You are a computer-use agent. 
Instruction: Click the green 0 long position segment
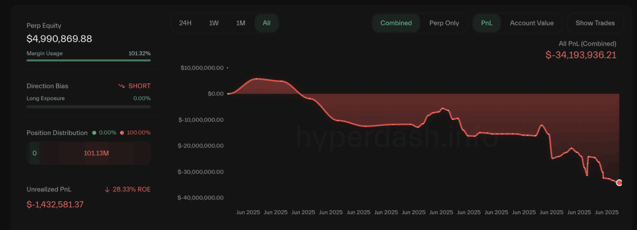coord(34,153)
